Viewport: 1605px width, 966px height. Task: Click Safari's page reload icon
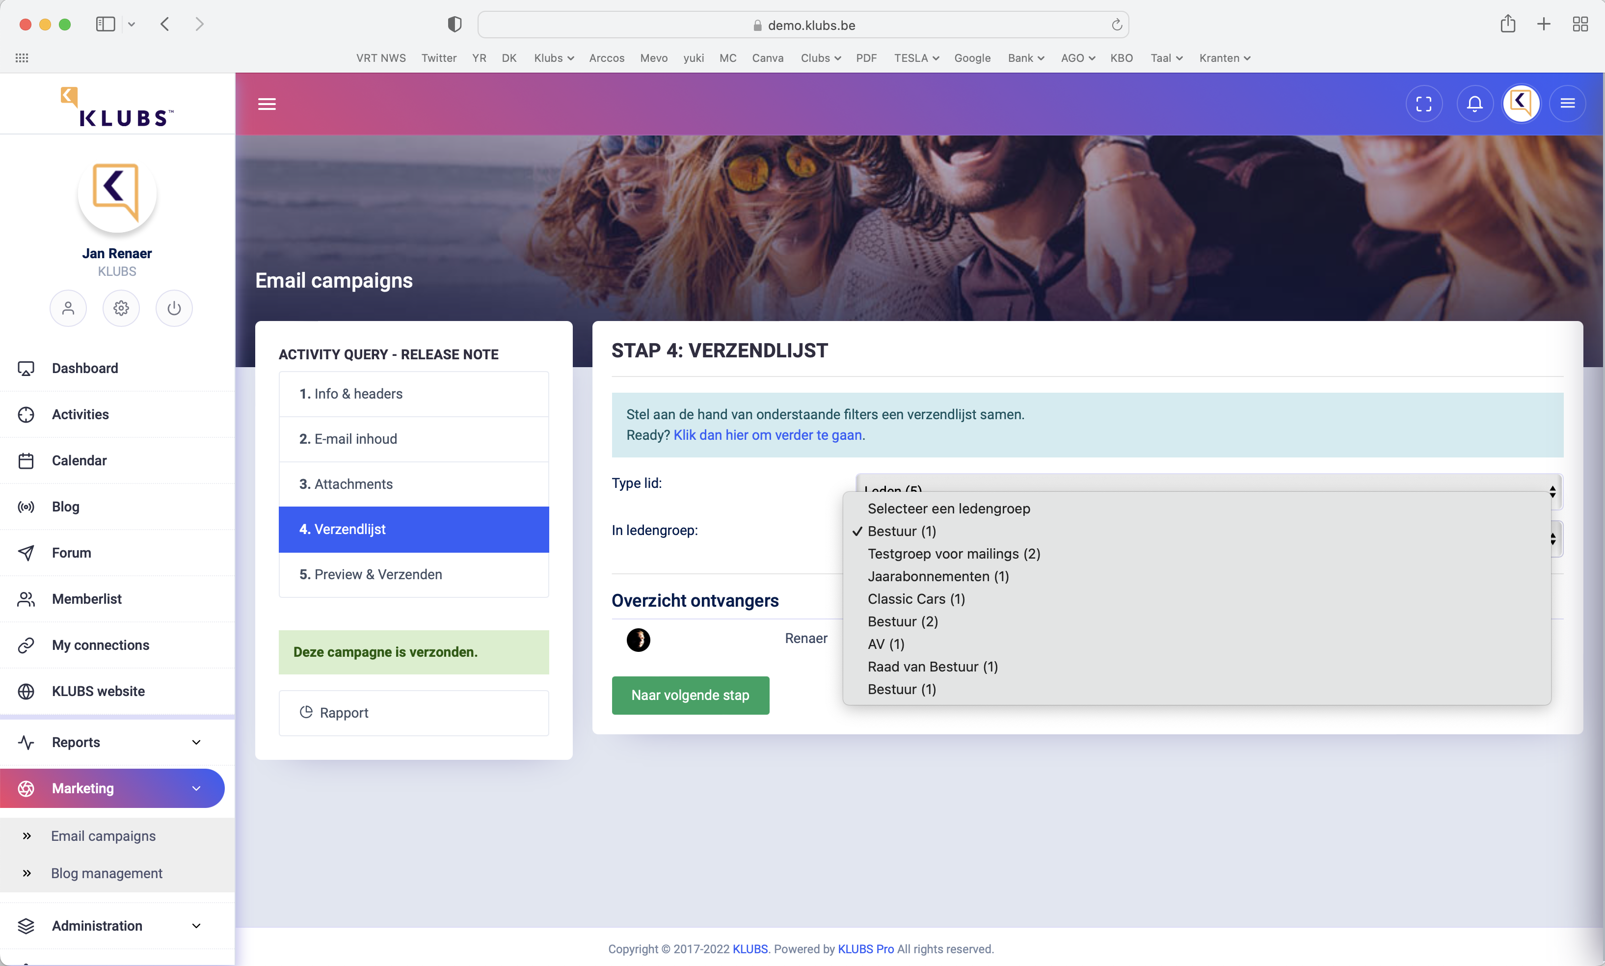[1116, 25]
